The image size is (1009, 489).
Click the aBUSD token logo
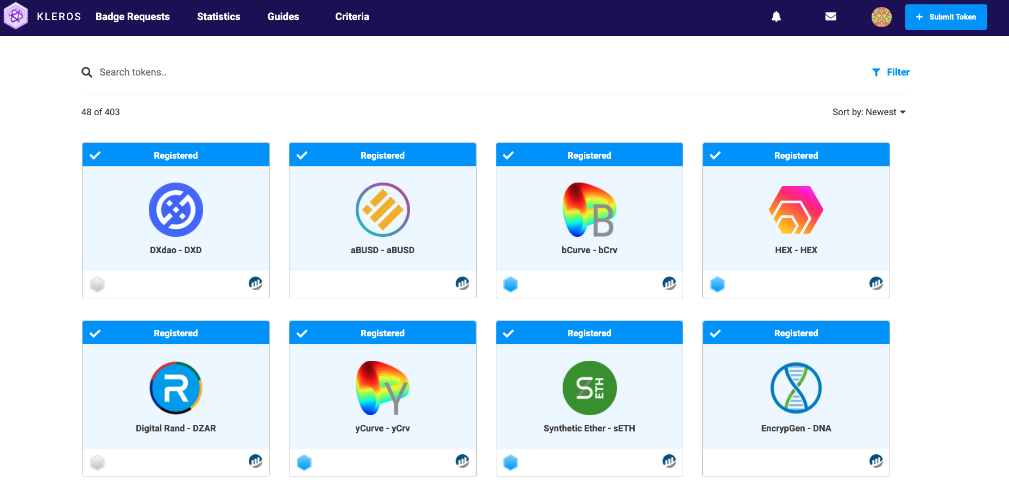383,210
